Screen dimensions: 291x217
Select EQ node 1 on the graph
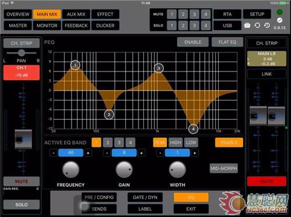pyautogui.click(x=75, y=65)
